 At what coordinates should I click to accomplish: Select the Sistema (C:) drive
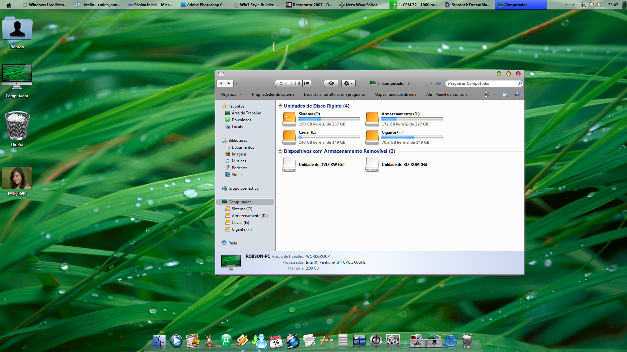coord(321,119)
